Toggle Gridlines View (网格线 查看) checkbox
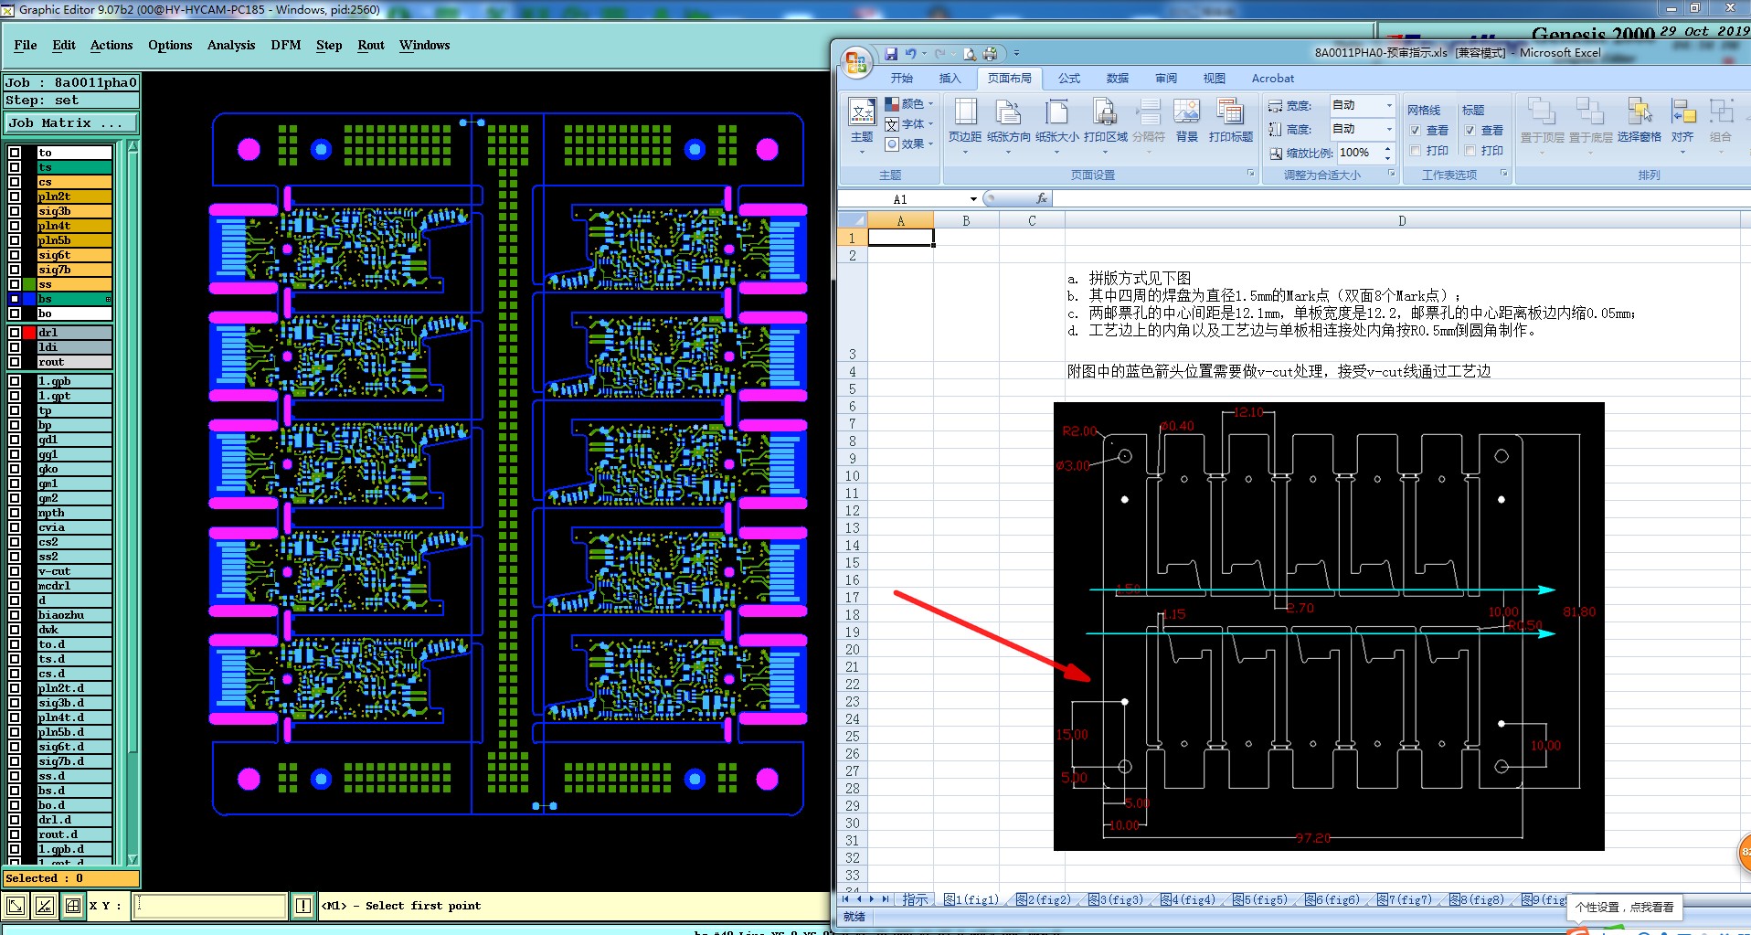Viewport: 1751px width, 935px height. tap(1415, 131)
